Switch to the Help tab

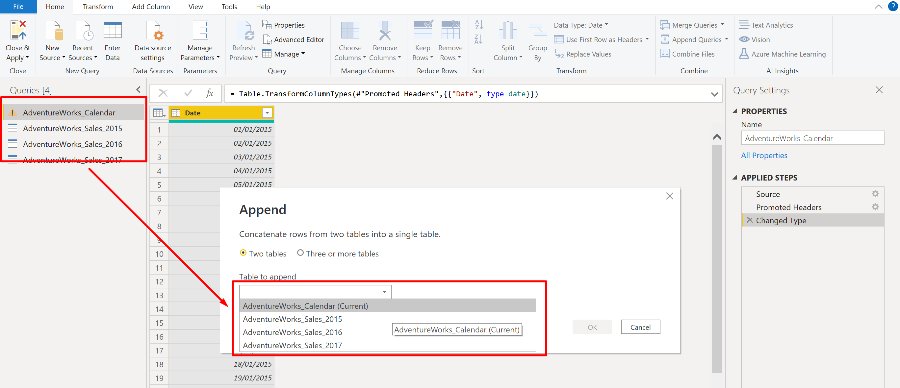(x=263, y=7)
